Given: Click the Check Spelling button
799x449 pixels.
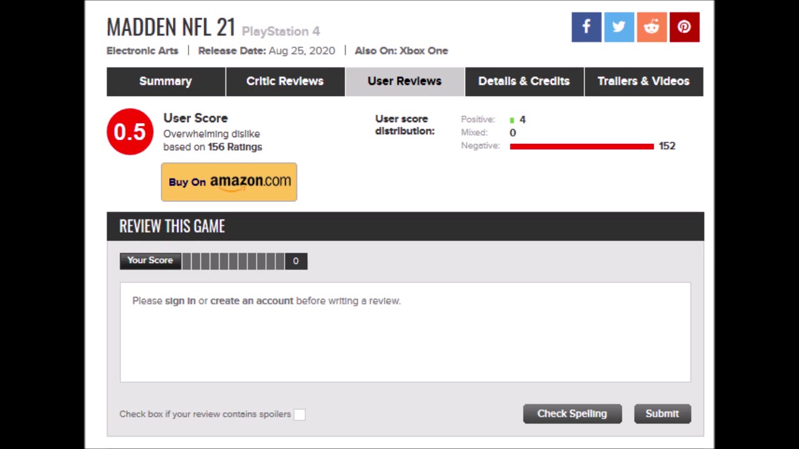Looking at the screenshot, I should pos(572,413).
